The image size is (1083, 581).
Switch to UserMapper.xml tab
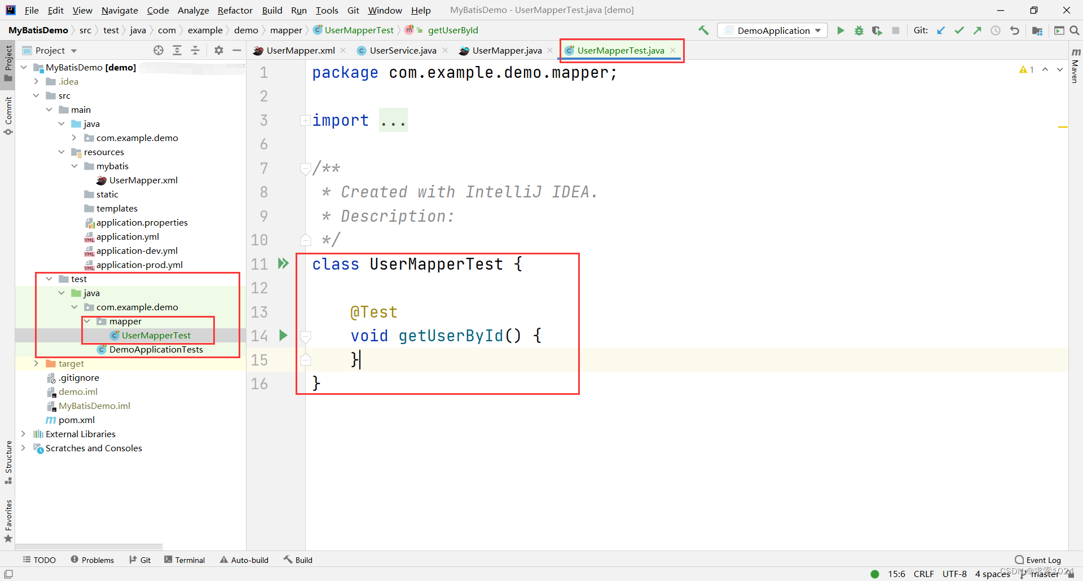tap(300, 50)
